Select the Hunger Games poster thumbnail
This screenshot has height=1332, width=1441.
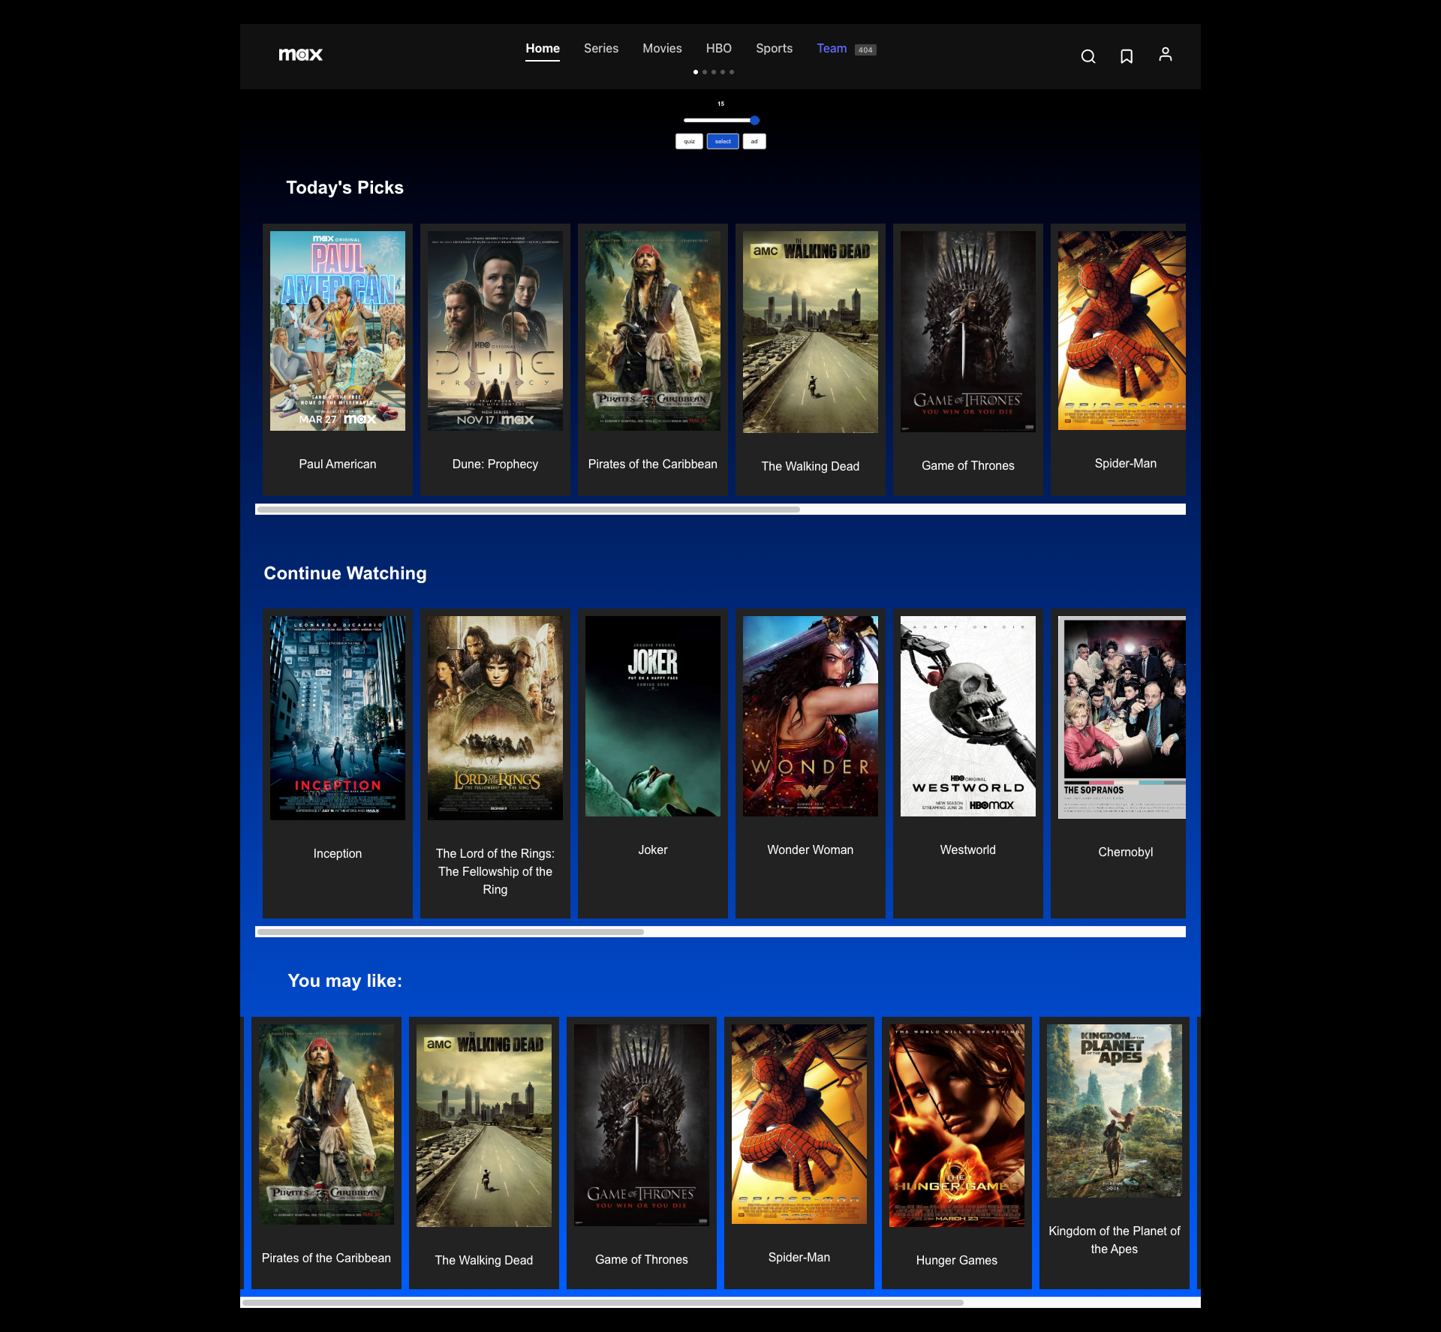coord(957,1125)
